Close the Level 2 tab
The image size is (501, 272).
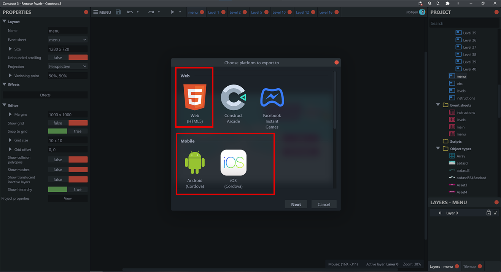[x=245, y=12]
